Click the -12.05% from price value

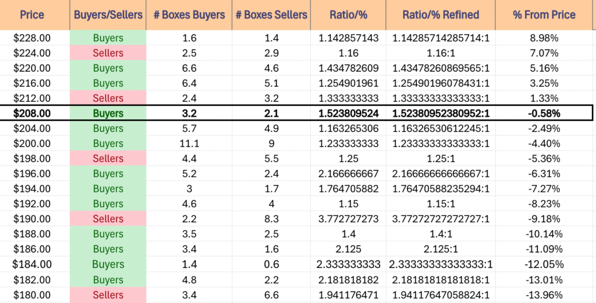point(544,264)
